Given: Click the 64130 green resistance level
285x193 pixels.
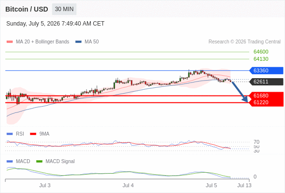Looking at the screenshot, I should tap(261, 59).
